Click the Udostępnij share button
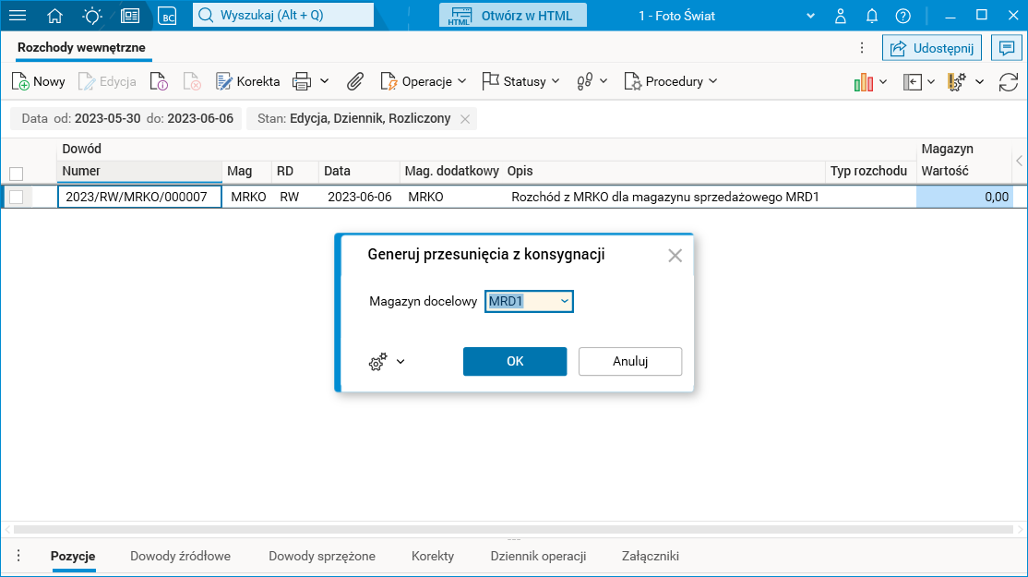This screenshot has height=577, width=1028. [932, 48]
